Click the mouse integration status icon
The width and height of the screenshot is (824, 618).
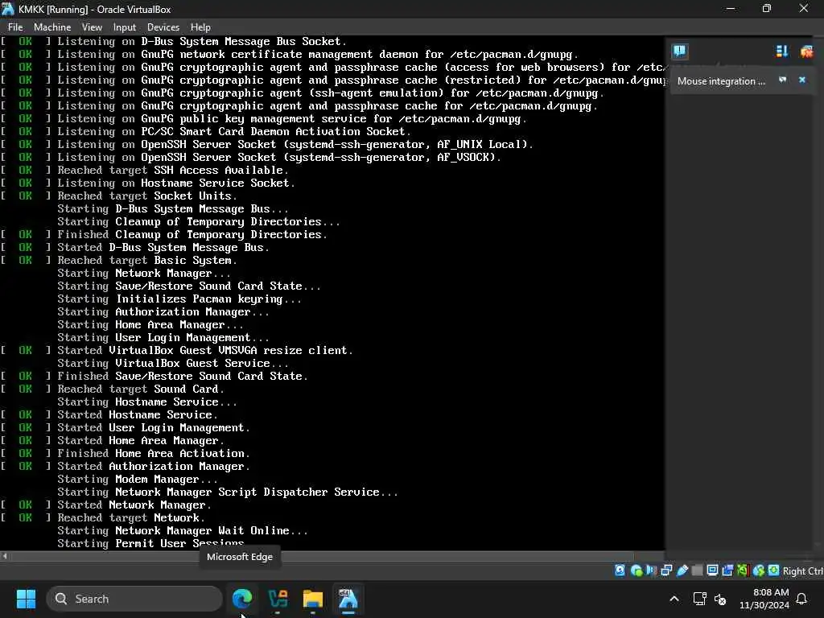coord(758,571)
